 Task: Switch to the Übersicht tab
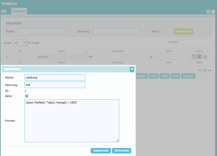19,11
